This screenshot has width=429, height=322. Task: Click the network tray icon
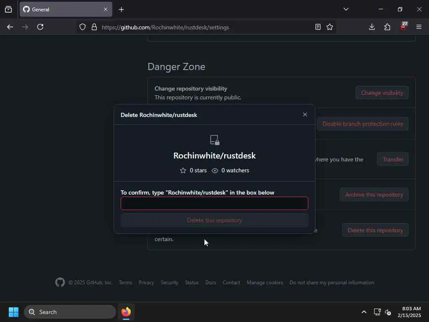click(377, 312)
